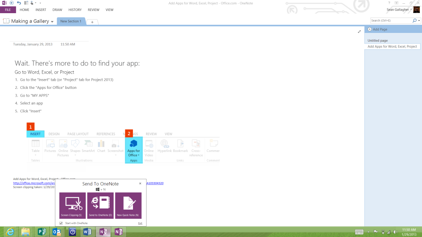
Task: Click the Add Page icon in the sidebar
Action: [370, 29]
